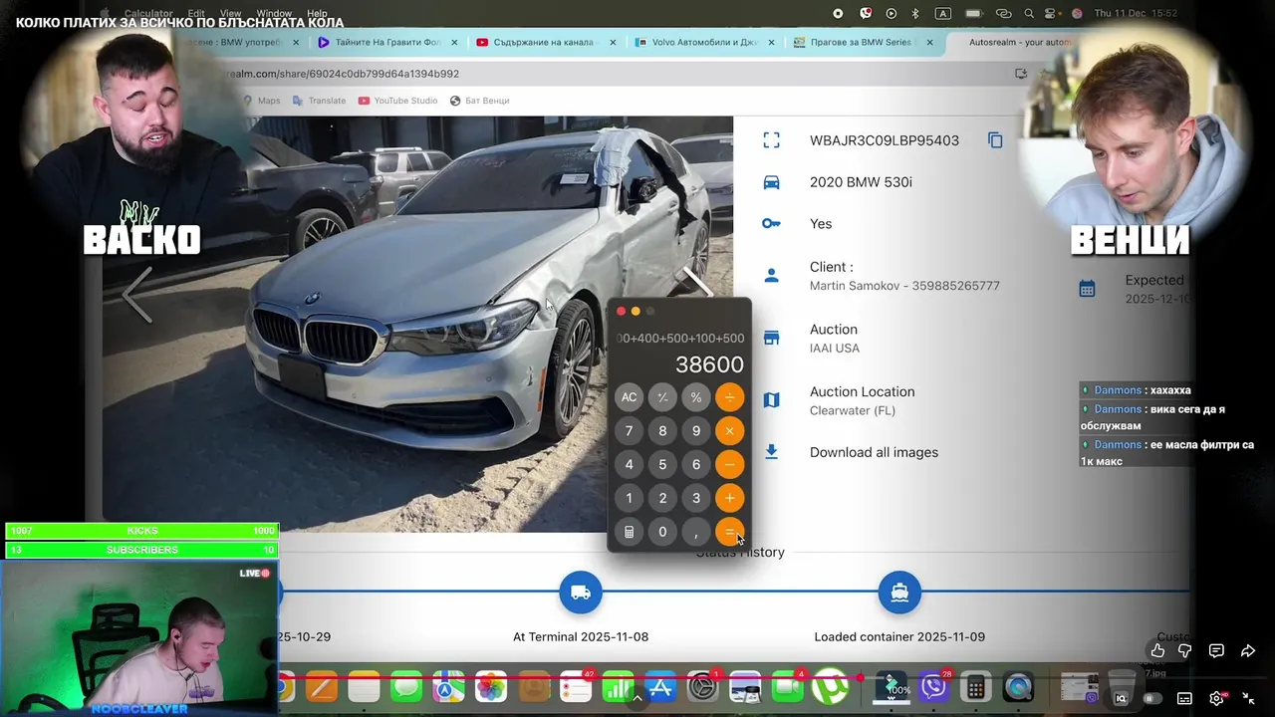
Task: Open the Trash in the Dock
Action: [1121, 687]
